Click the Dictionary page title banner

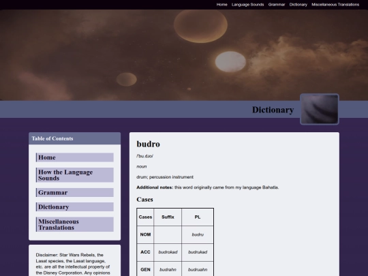coord(273,110)
